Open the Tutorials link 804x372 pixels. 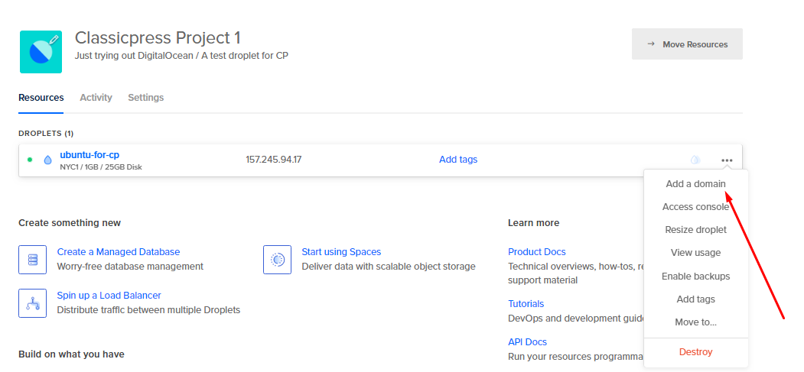[x=526, y=304]
